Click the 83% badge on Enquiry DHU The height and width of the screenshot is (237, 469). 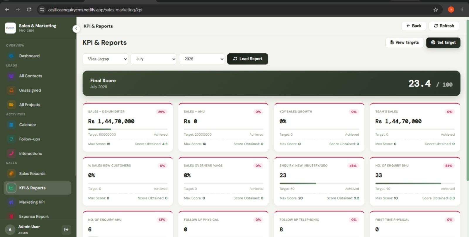pyautogui.click(x=449, y=166)
